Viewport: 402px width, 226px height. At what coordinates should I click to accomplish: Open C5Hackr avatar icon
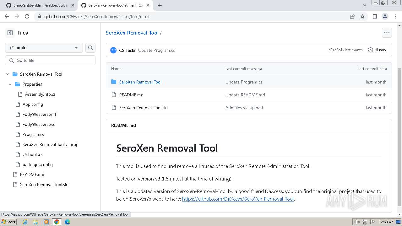click(x=113, y=50)
